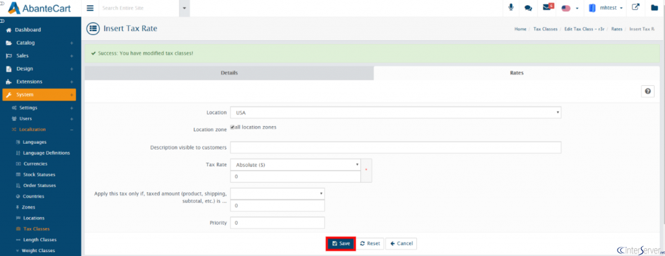Click the AbanteCart logo
The height and width of the screenshot is (256, 665).
pyautogui.click(x=39, y=8)
